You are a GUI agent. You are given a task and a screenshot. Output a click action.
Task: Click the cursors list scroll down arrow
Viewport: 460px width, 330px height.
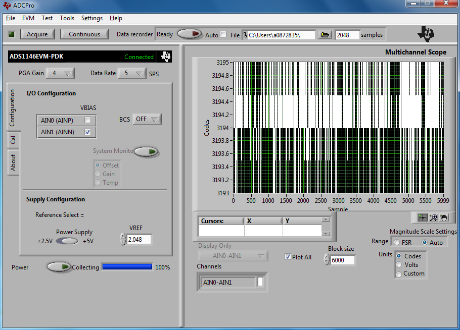(x=326, y=234)
